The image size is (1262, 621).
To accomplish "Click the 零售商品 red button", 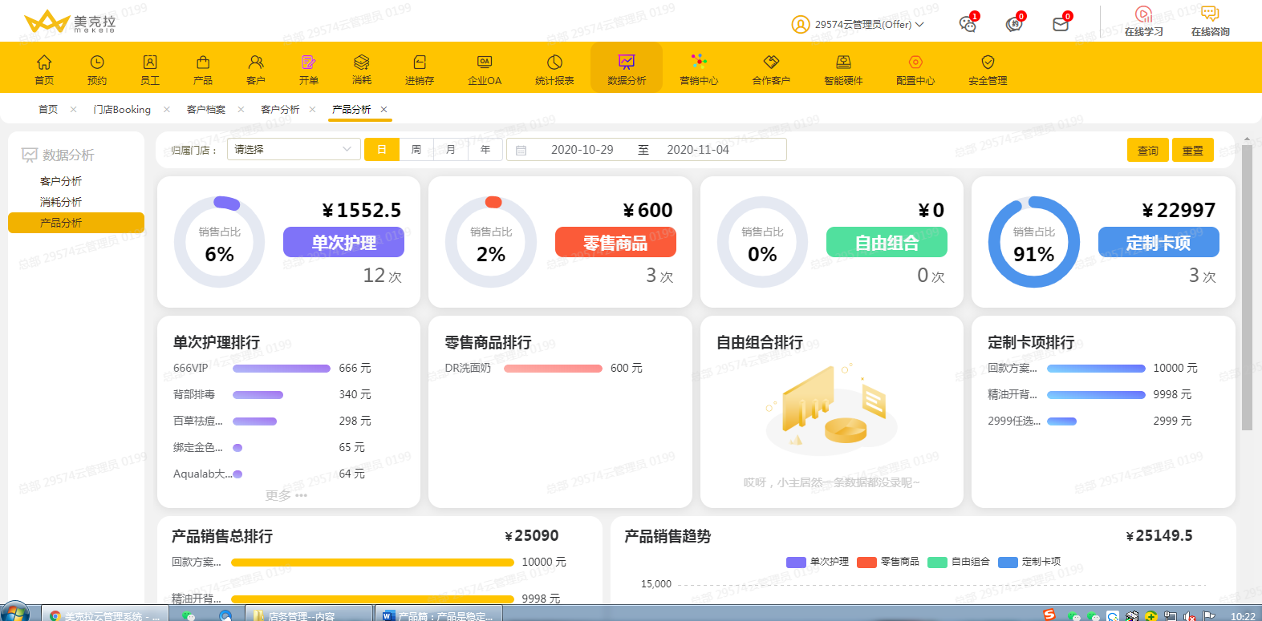I will (x=615, y=242).
